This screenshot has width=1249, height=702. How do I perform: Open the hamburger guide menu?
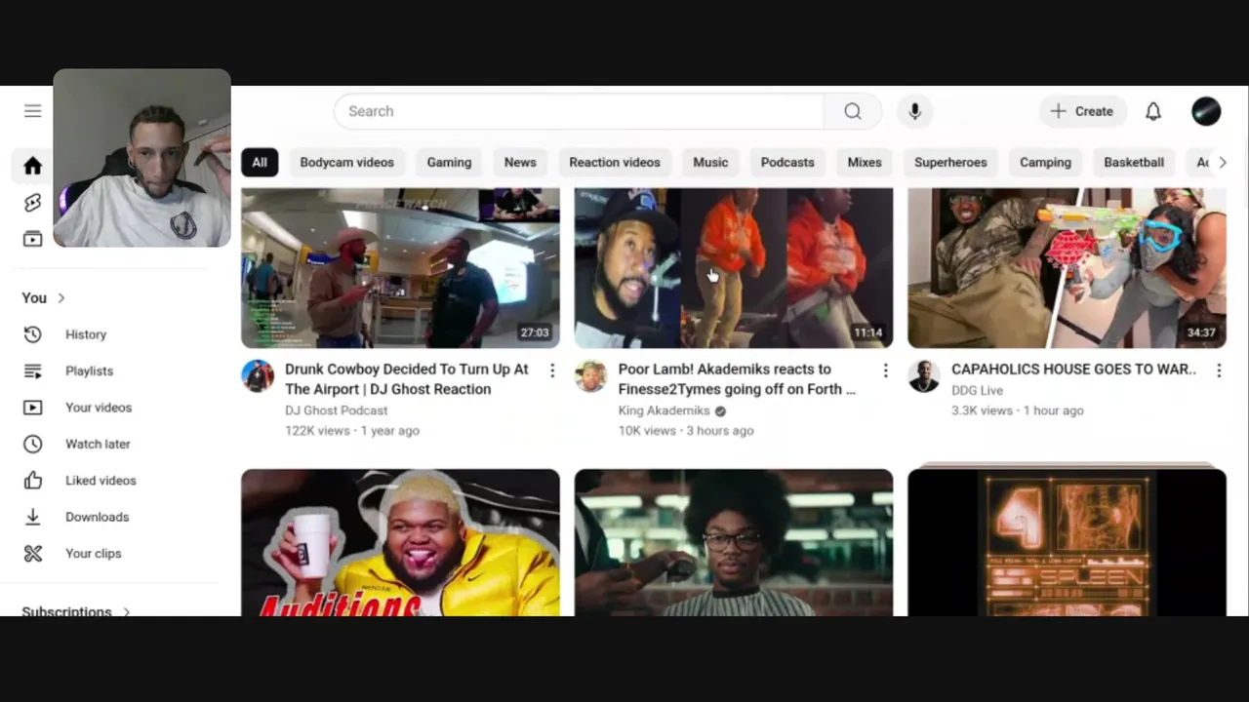point(32,111)
